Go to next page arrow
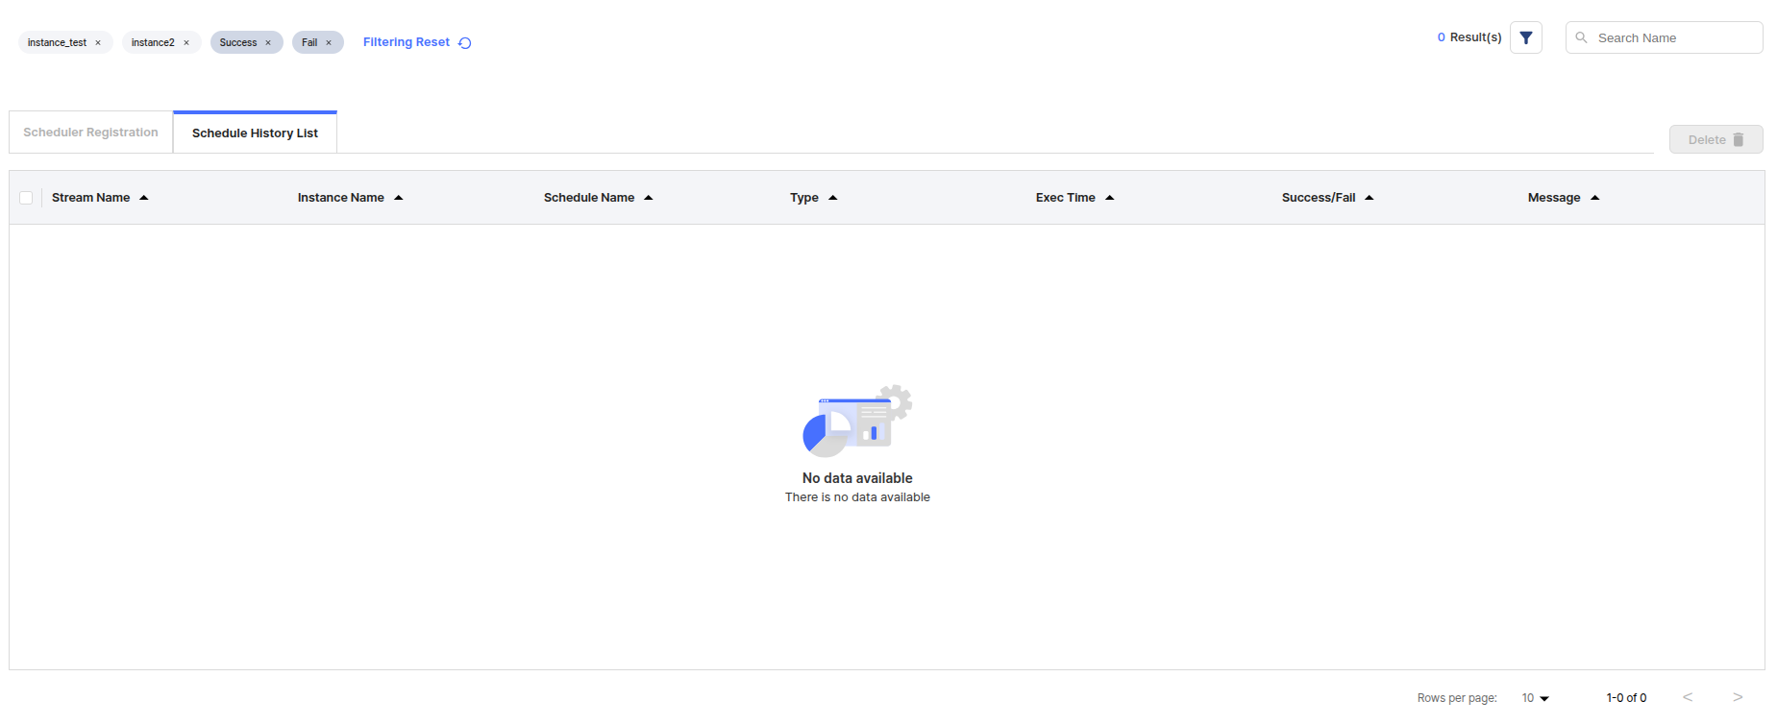The width and height of the screenshot is (1777, 725). (x=1738, y=697)
